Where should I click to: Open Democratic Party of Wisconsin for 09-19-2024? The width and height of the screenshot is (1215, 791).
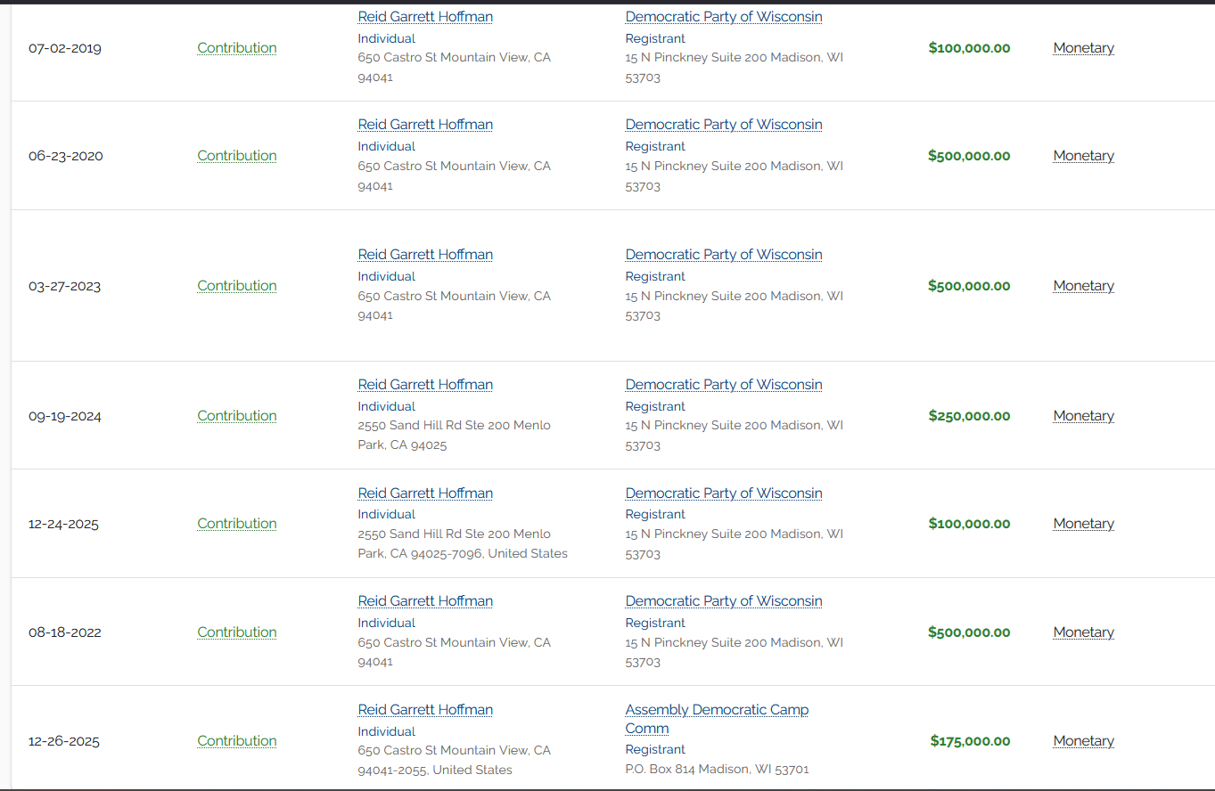coord(723,385)
